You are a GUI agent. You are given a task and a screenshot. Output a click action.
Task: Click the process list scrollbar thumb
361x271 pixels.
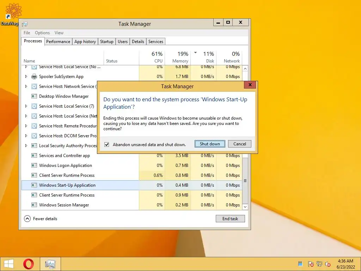[245, 180]
